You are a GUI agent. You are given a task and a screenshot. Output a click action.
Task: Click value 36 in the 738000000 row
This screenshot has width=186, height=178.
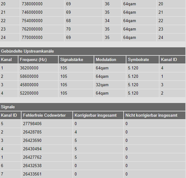107,4
